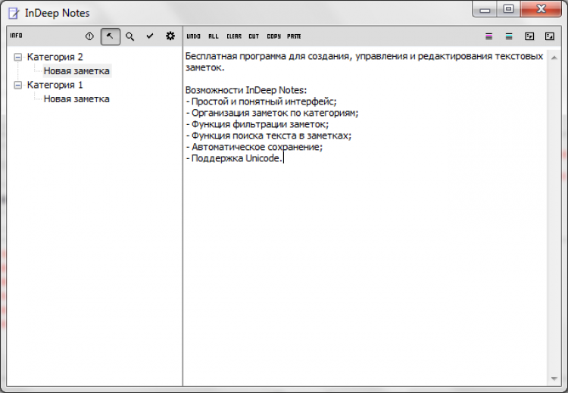Collapse the Категория 1 tree node
Screen dimensions: 568x393
tap(17, 85)
